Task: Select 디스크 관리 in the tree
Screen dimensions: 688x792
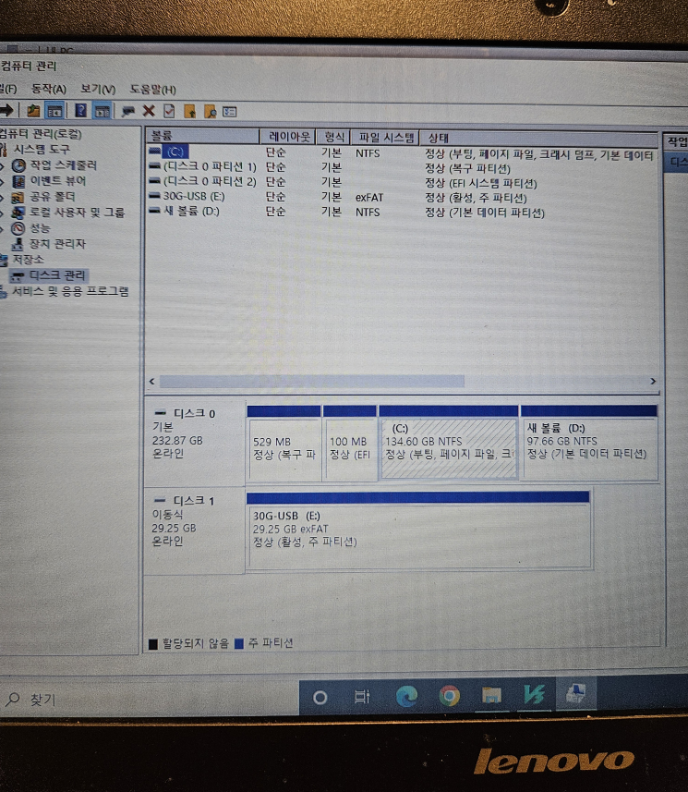Action: pyautogui.click(x=57, y=275)
